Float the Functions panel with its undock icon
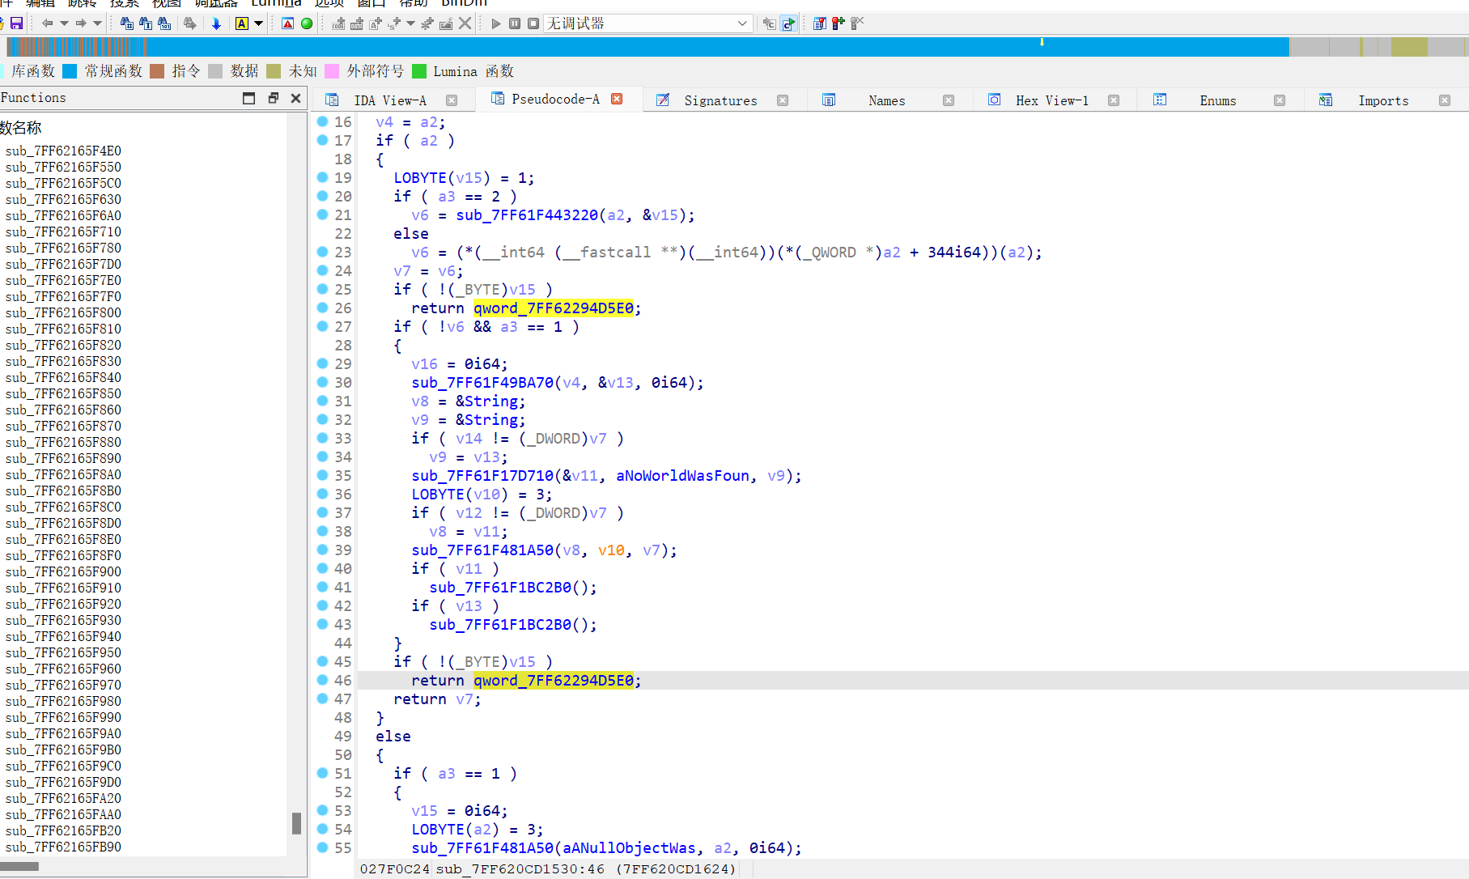The image size is (1469, 879). [x=273, y=98]
